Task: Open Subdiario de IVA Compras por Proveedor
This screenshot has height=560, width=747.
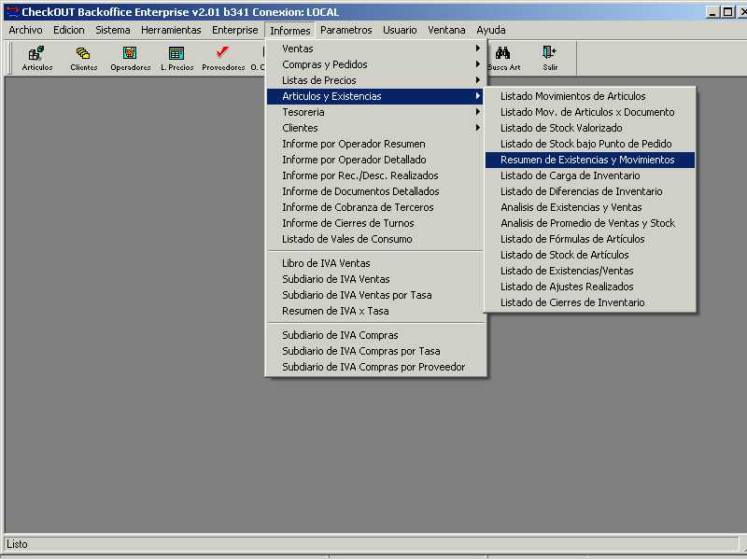Action: point(374,367)
